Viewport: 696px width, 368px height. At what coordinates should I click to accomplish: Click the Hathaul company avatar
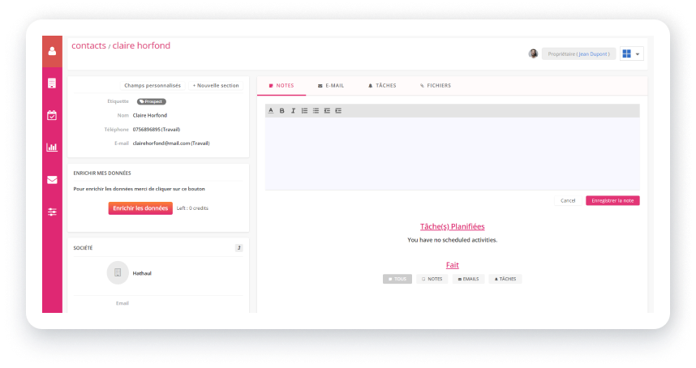point(118,272)
